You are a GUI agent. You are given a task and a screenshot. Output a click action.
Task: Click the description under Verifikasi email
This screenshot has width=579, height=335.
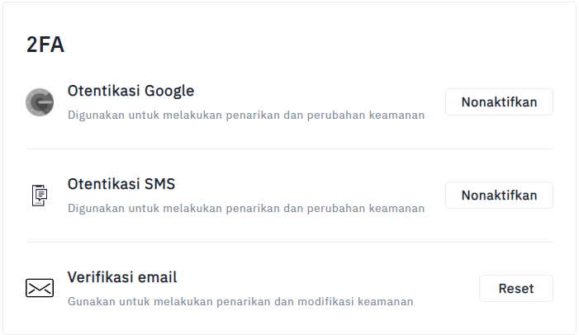point(240,301)
